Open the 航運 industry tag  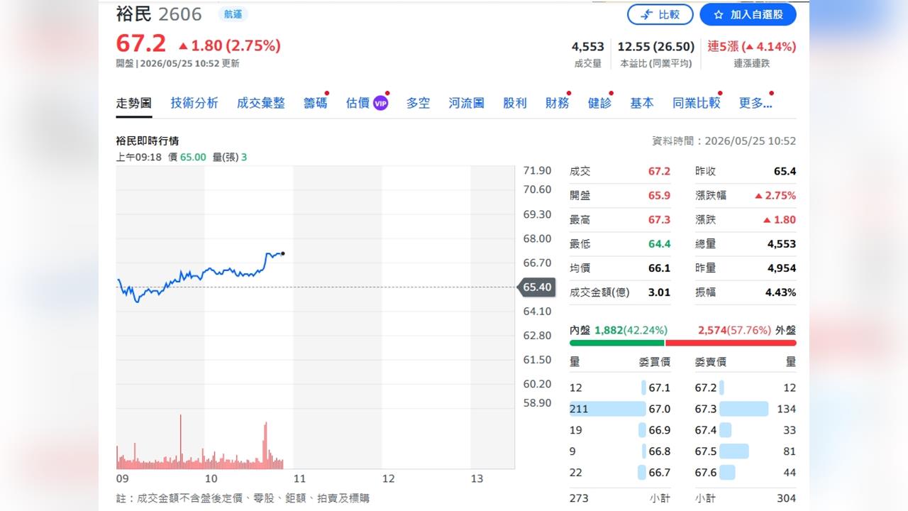tap(233, 14)
